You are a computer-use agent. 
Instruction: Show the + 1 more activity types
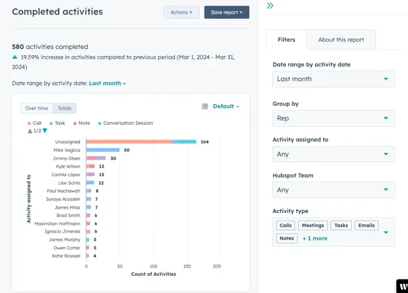point(315,239)
